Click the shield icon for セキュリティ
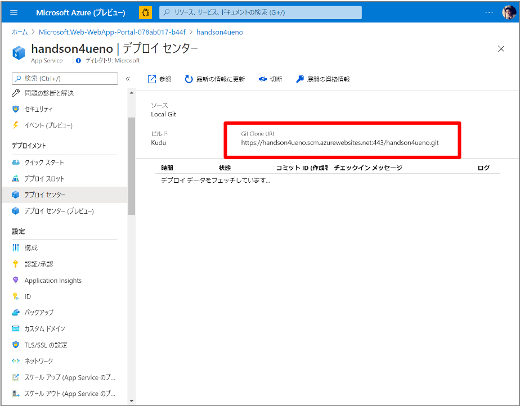 coord(16,109)
